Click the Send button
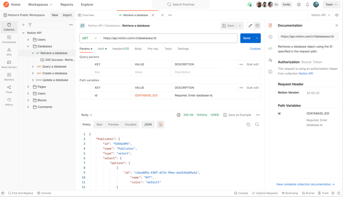This screenshot has width=343, height=197. point(246,38)
